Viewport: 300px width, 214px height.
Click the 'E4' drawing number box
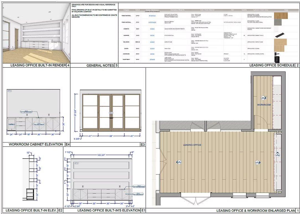click(x=68, y=144)
